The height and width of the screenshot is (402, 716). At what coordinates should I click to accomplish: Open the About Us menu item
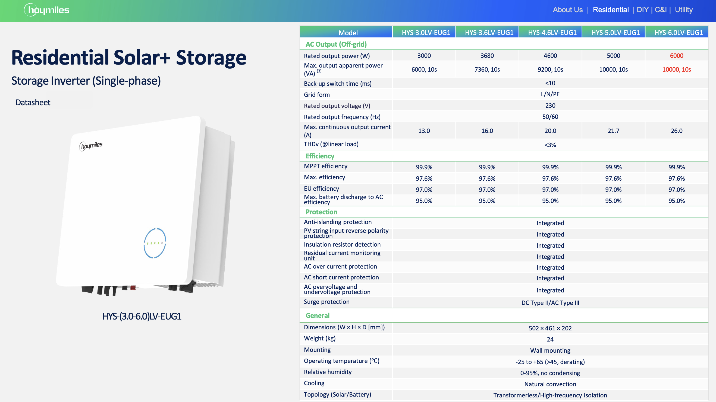coord(568,10)
